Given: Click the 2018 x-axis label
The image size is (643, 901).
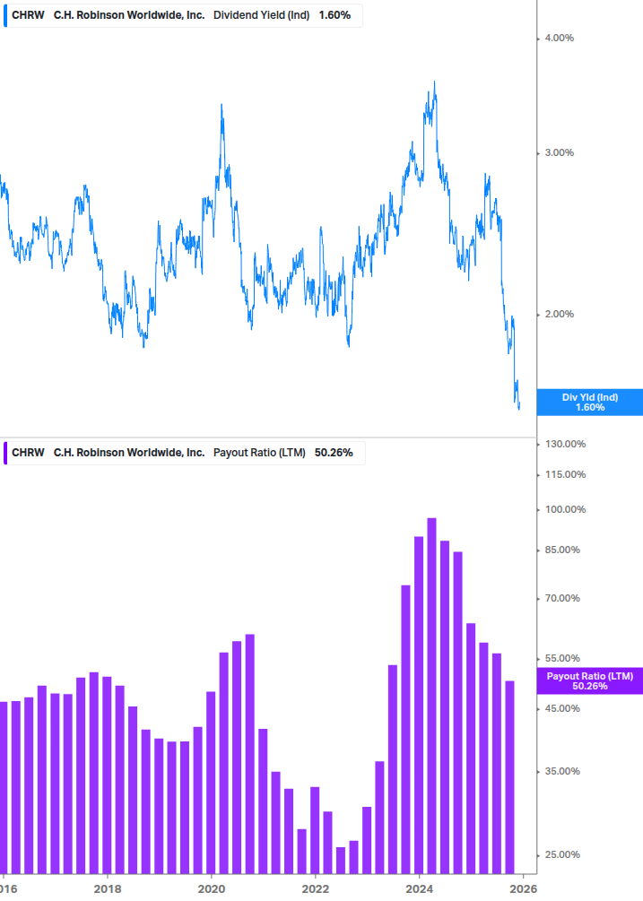Looking at the screenshot, I should [x=108, y=889].
